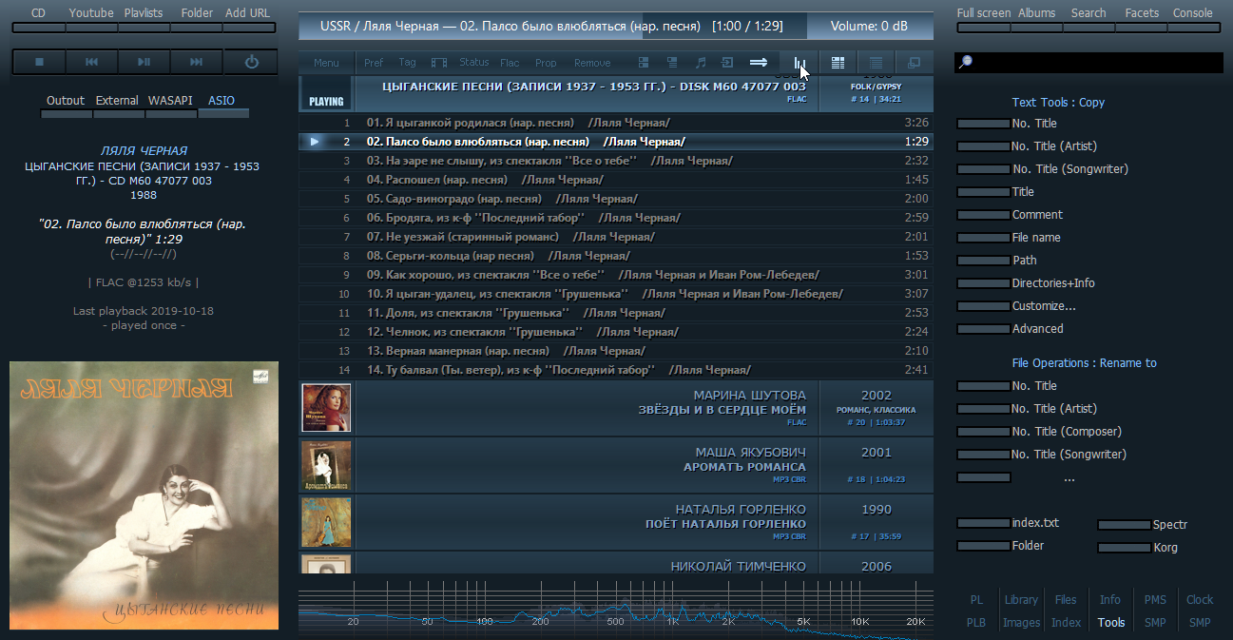
Task: Toggle the External output option
Action: pos(117,101)
